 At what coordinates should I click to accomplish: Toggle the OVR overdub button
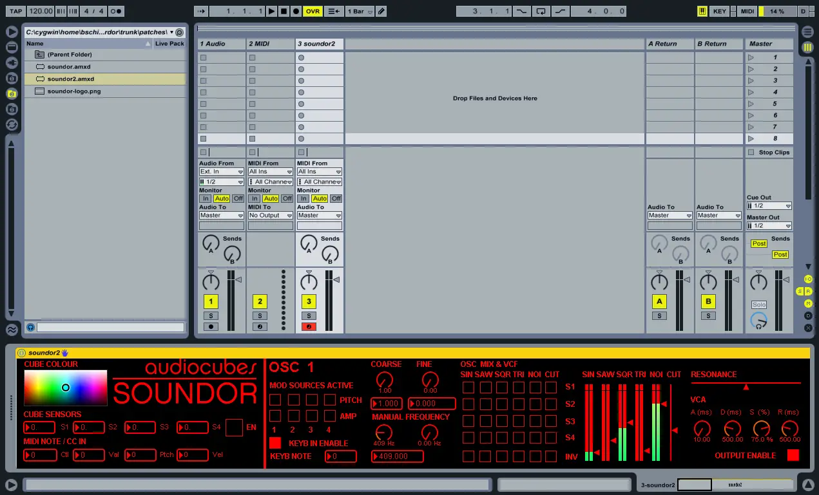313,11
